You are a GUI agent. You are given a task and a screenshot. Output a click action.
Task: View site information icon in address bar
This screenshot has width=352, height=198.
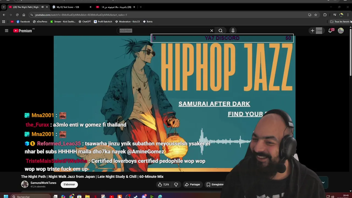[x=32, y=15]
